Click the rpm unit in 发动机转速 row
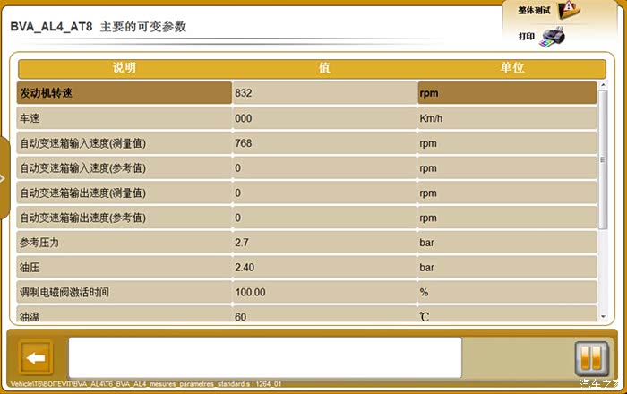The width and height of the screenshot is (627, 394). (429, 93)
